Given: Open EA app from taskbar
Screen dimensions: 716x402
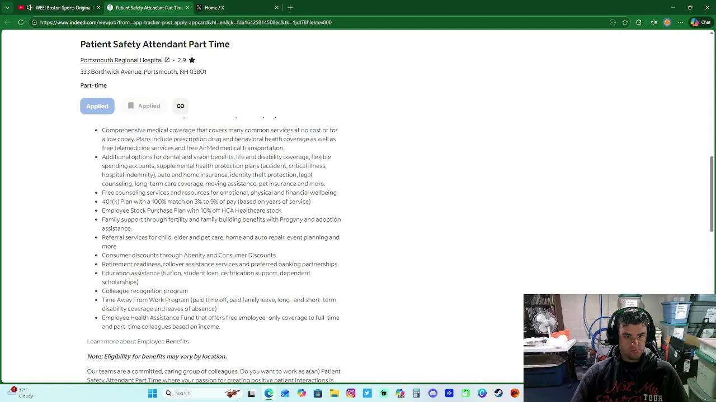Looking at the screenshot, I should pyautogui.click(x=515, y=393).
